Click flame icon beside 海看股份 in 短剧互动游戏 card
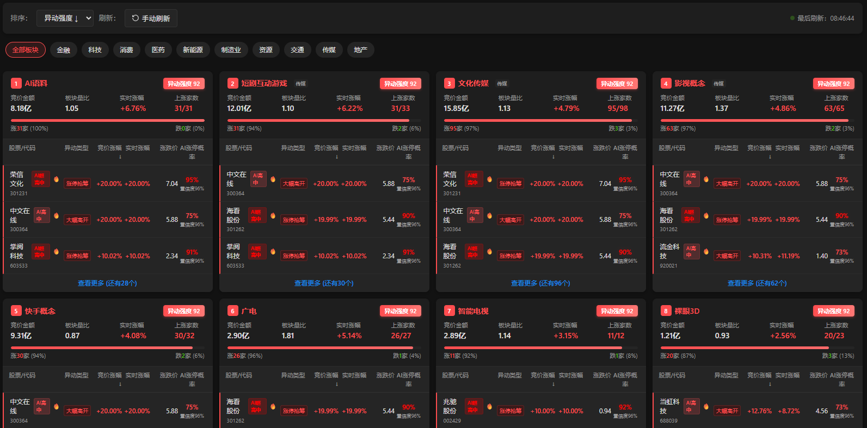 click(x=273, y=215)
